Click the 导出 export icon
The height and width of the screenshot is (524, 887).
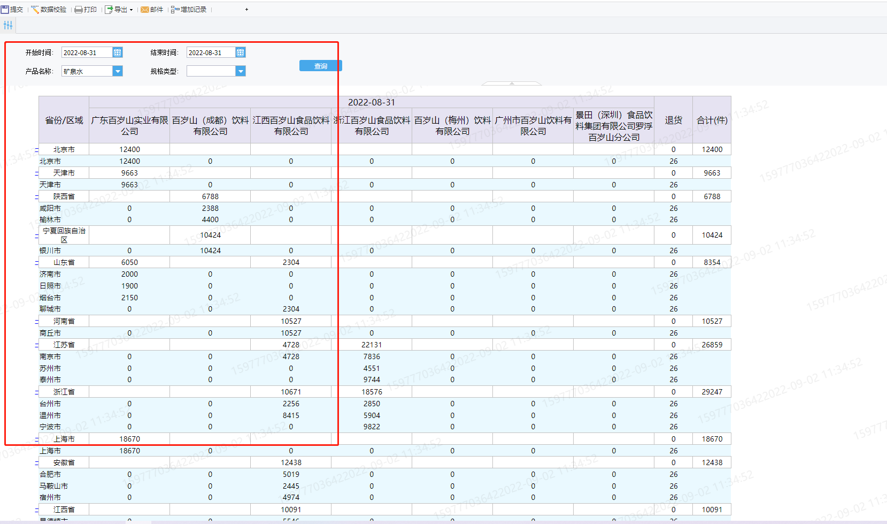[x=109, y=9]
